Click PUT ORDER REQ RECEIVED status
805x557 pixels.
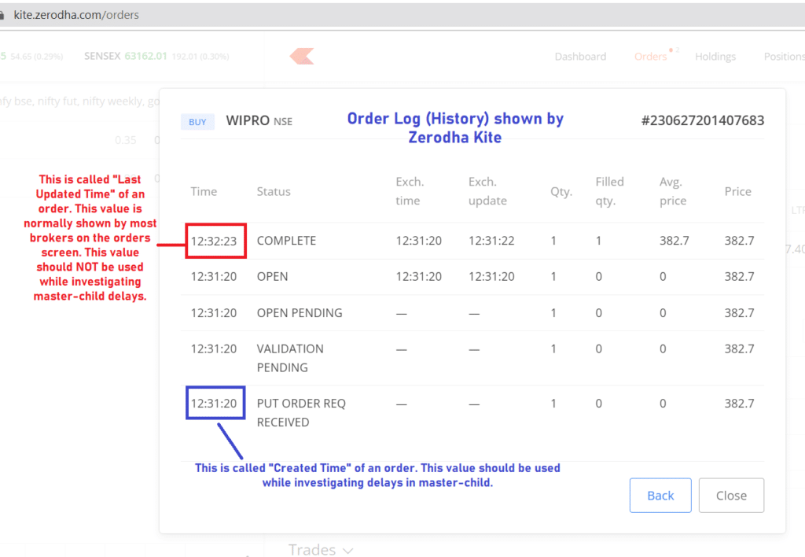(x=301, y=412)
